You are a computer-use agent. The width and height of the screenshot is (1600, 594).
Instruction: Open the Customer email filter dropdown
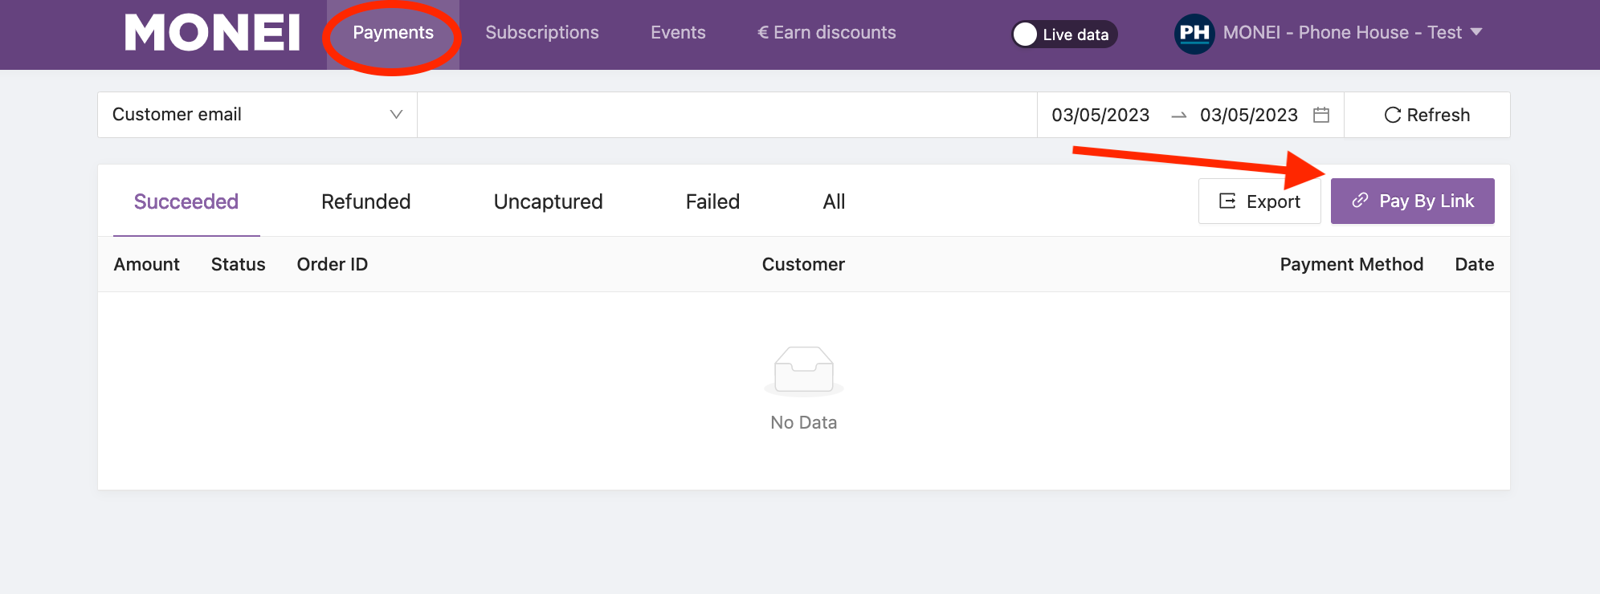pos(257,115)
